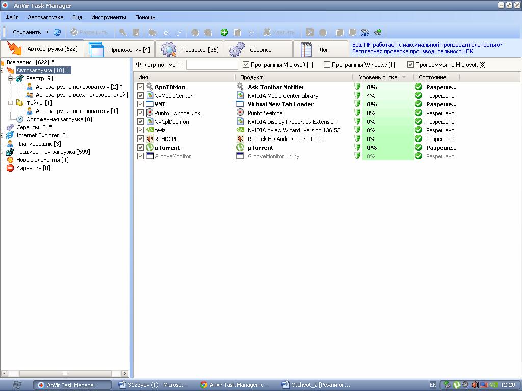Click the uTorrent icon in the name column

point(150,147)
